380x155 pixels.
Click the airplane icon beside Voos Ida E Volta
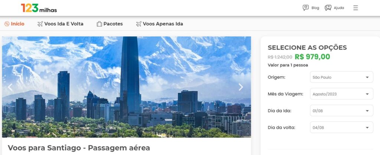pos(40,24)
